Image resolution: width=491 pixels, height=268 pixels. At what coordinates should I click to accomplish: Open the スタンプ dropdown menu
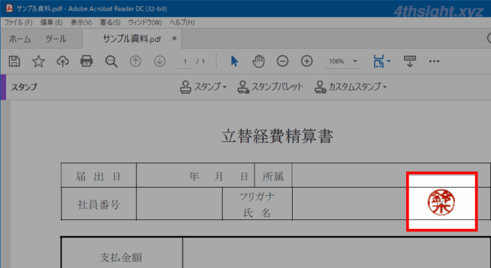click(x=203, y=87)
